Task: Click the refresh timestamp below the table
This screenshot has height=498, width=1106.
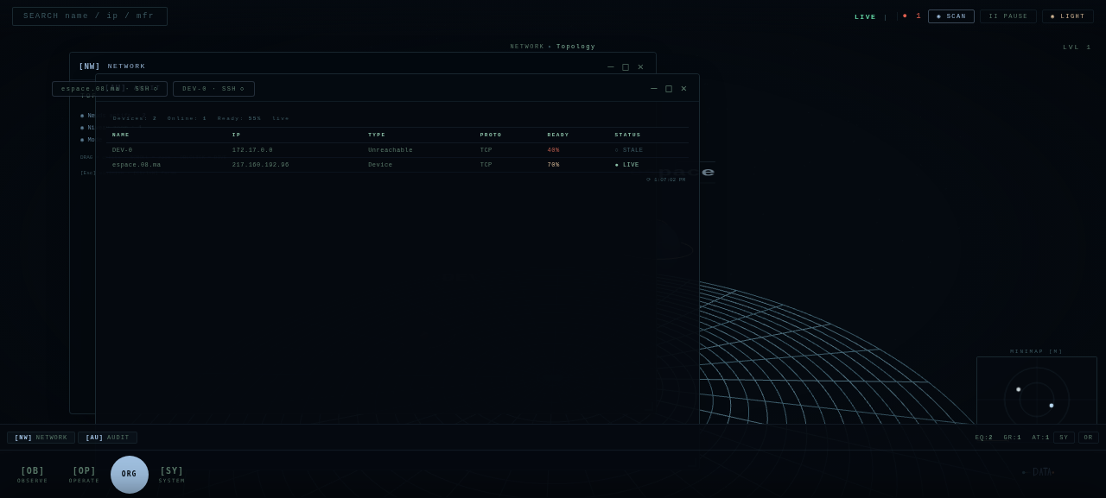Action: pyautogui.click(x=665, y=180)
